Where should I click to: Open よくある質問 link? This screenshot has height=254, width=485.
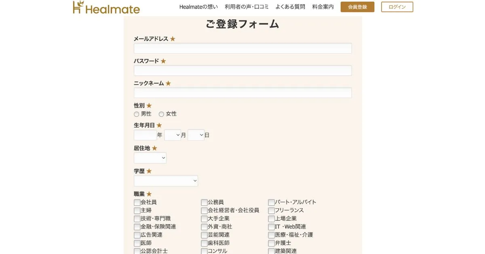pyautogui.click(x=290, y=7)
